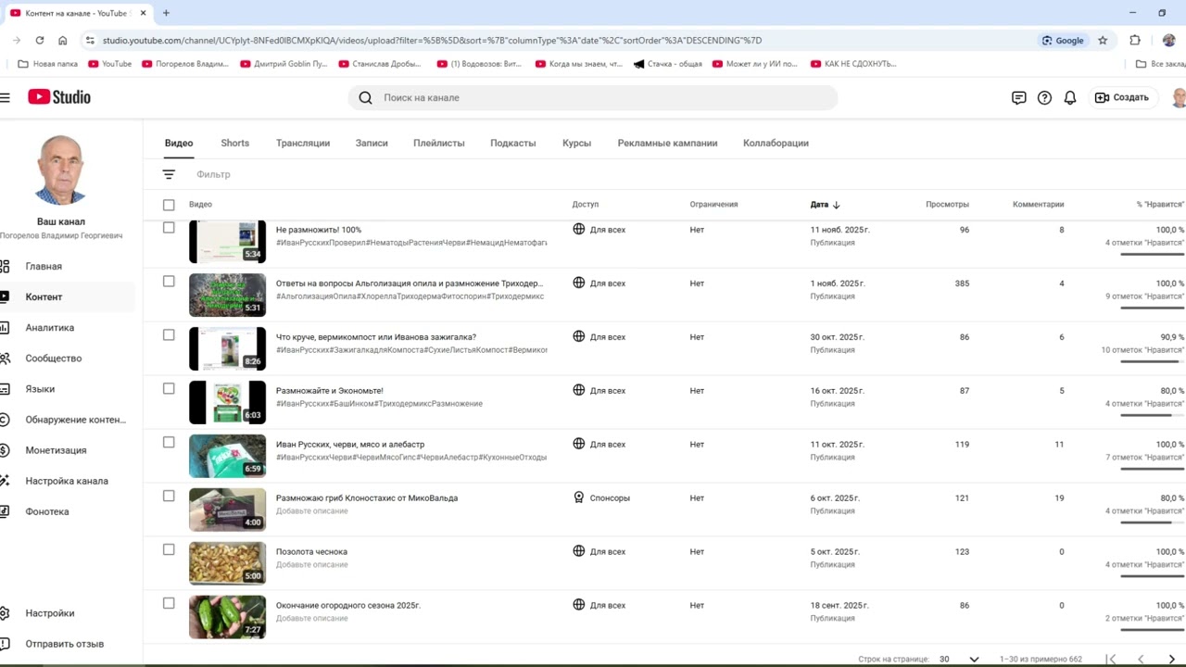Screen dimensions: 1186x667
Task: Open the КАК НЕ СДОХНУТЬ bookmark
Action: pyautogui.click(x=853, y=64)
